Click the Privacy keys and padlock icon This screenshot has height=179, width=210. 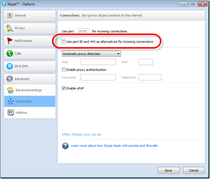[10, 28]
